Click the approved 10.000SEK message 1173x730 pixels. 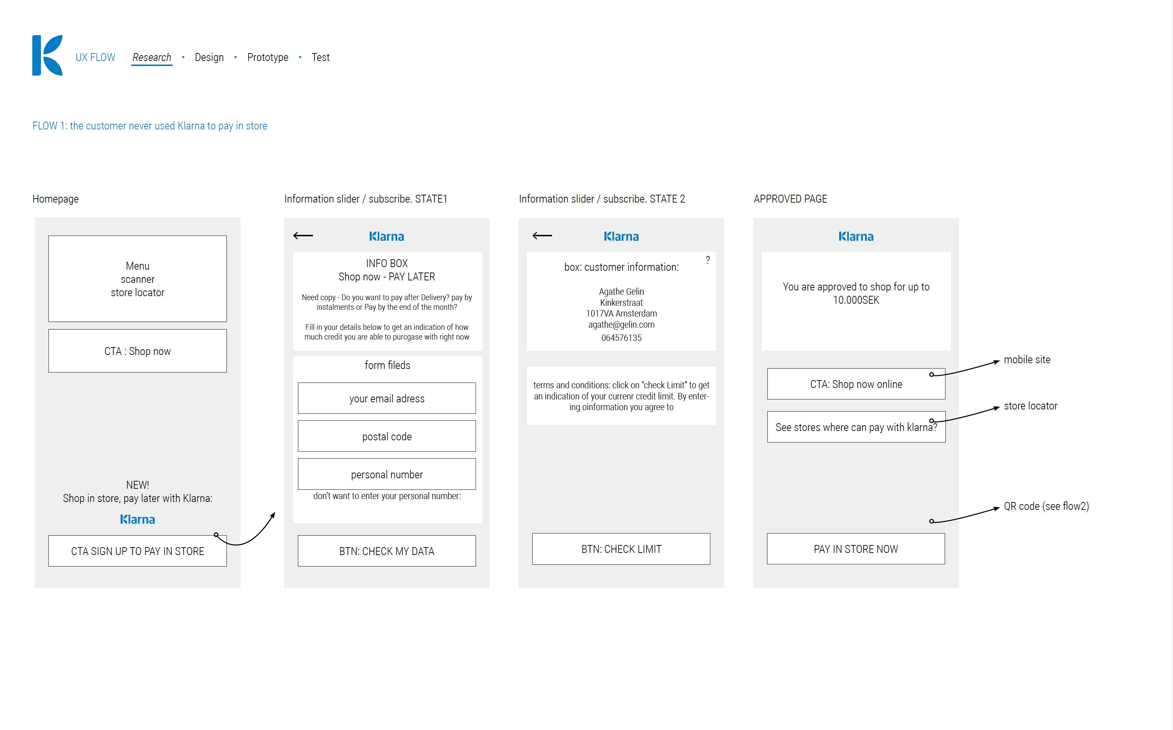(x=856, y=293)
